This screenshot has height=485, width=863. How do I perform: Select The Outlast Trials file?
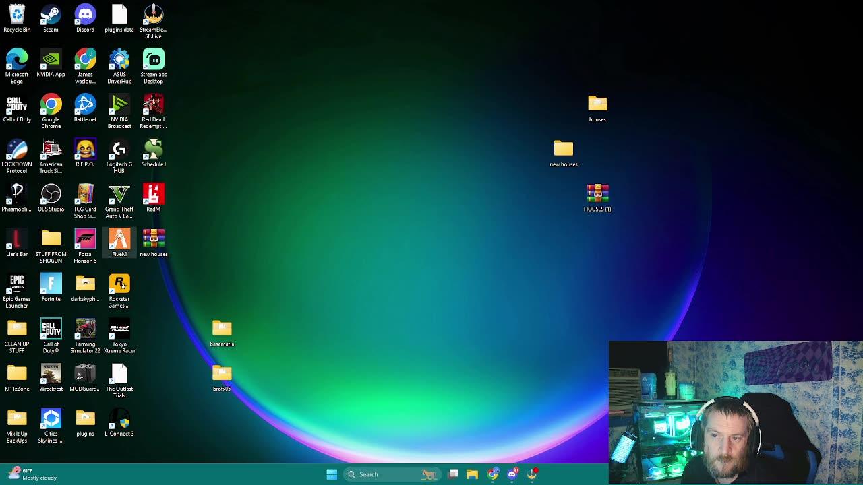click(x=119, y=381)
